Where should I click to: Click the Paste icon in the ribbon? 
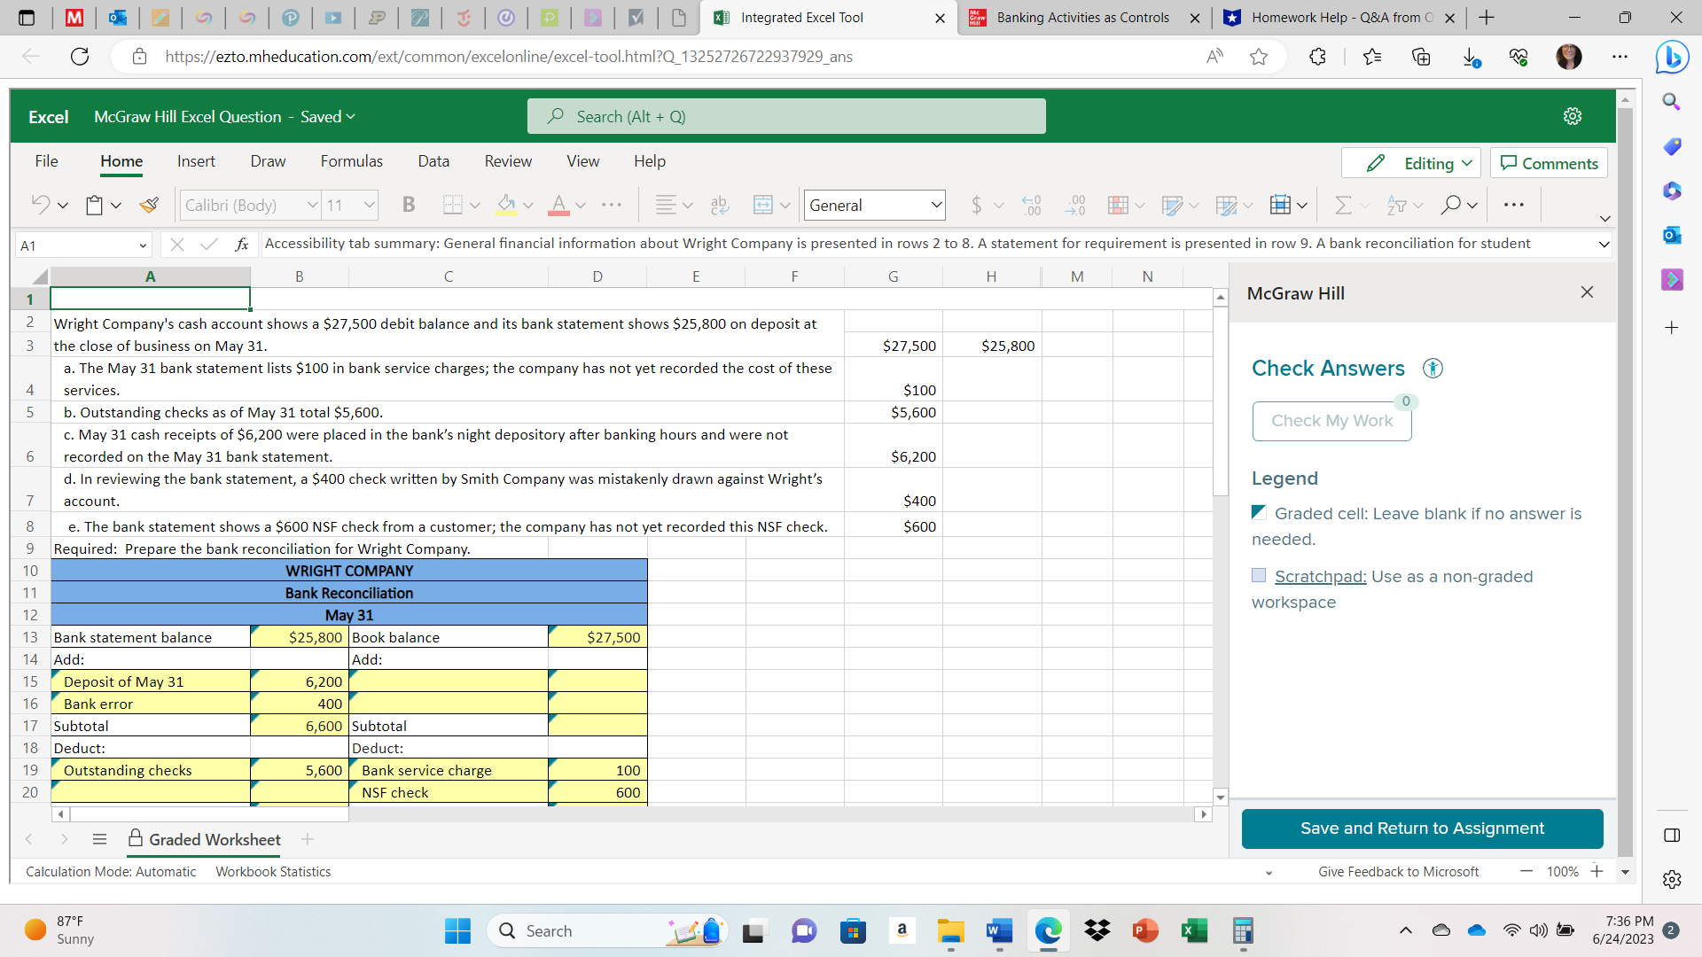(94, 205)
